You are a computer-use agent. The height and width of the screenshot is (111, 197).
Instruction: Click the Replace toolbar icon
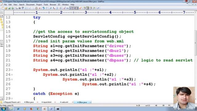tap(54, 8)
